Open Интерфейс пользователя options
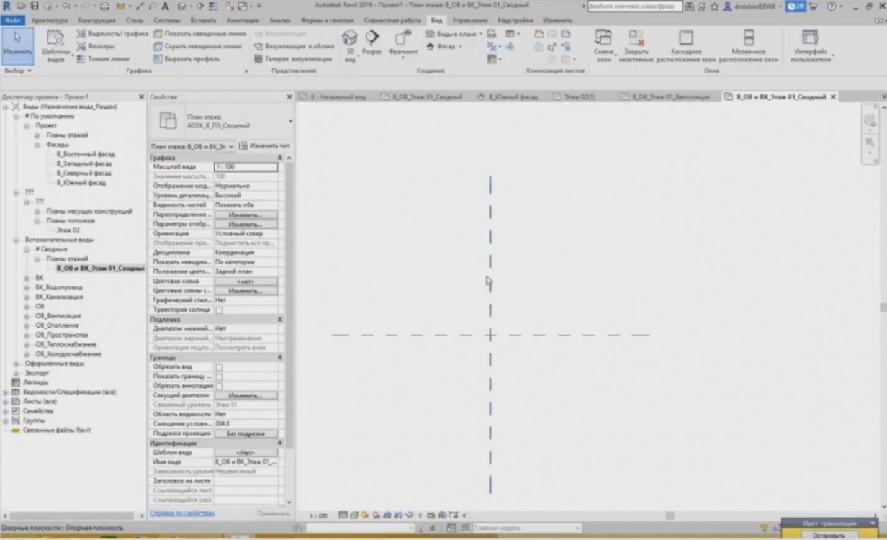Viewport: 887px width, 540px height. (x=810, y=45)
